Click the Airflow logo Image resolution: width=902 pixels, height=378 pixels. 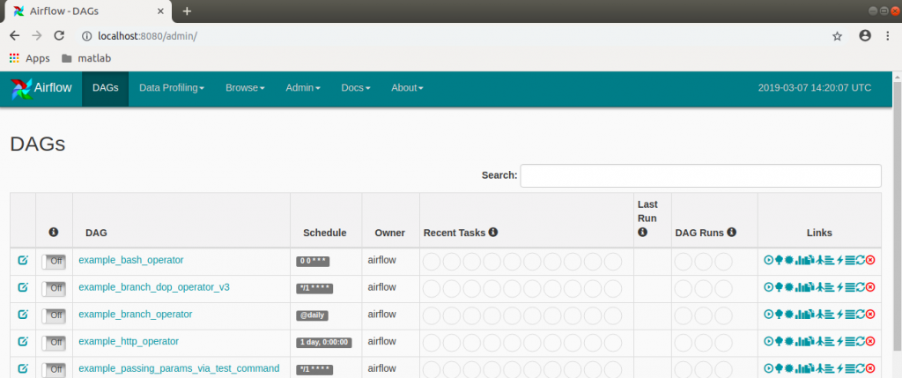41,88
